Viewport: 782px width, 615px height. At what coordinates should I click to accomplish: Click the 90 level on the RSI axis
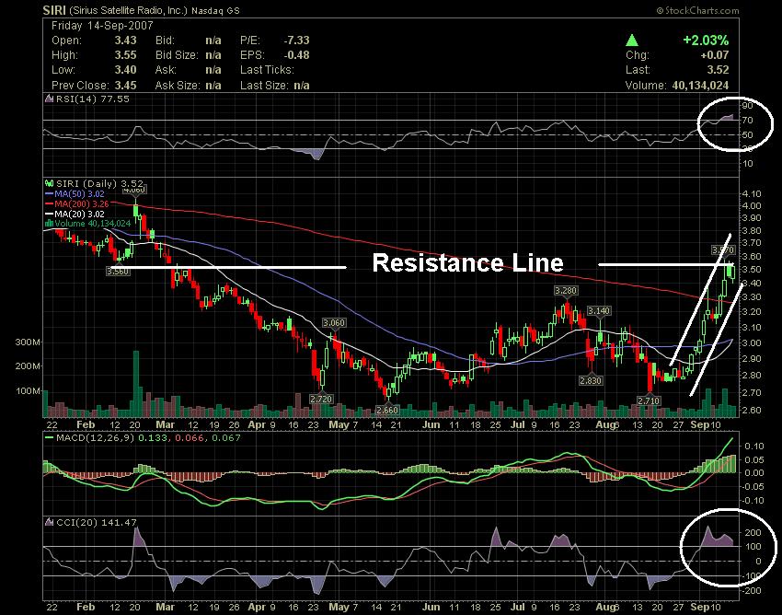tap(748, 106)
